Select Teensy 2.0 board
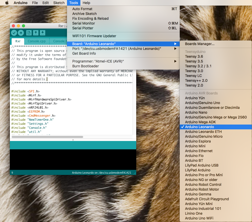This screenshot has height=222, width=252. [x=216, y=85]
